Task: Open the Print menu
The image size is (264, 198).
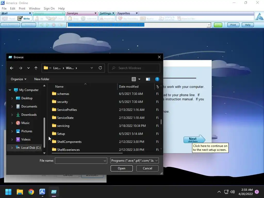Action: [x=22, y=9]
